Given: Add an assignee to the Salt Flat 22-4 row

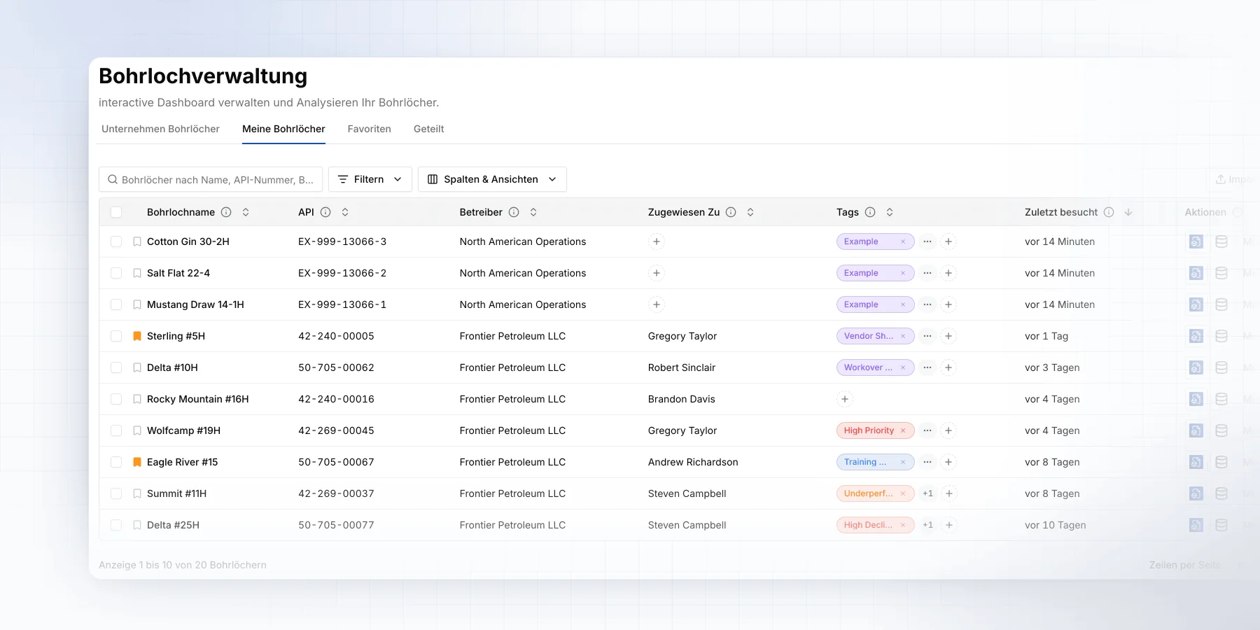Looking at the screenshot, I should [656, 273].
